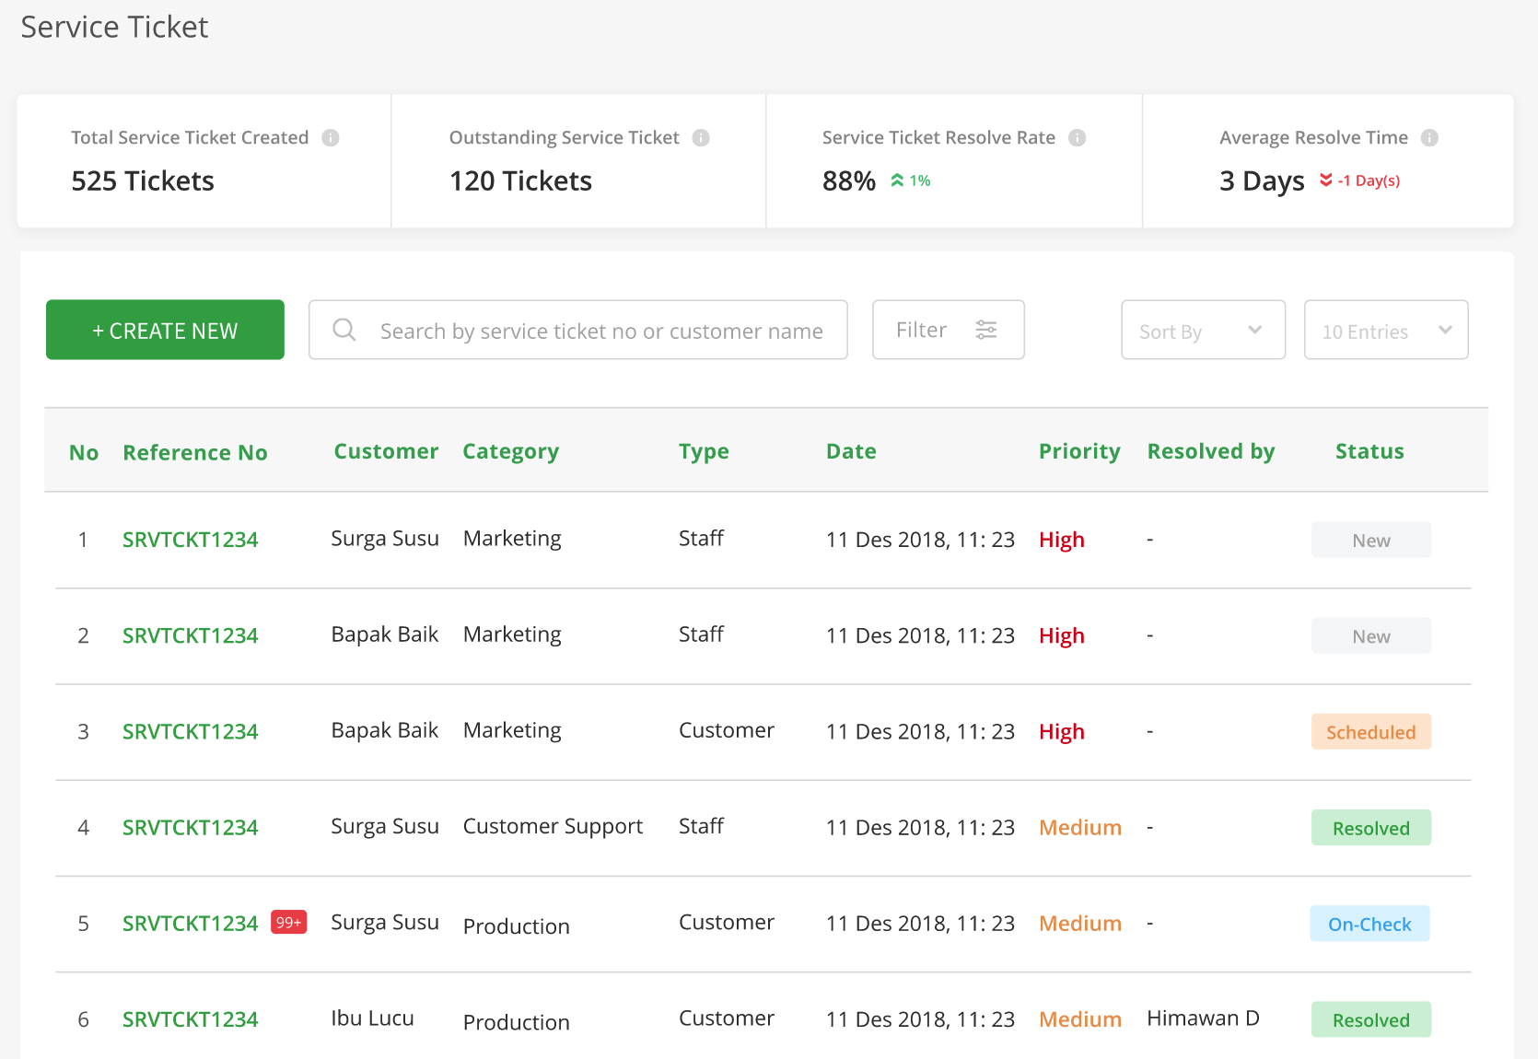Image resolution: width=1538 pixels, height=1059 pixels.
Task: Click the search magnifier icon
Action: tap(344, 330)
